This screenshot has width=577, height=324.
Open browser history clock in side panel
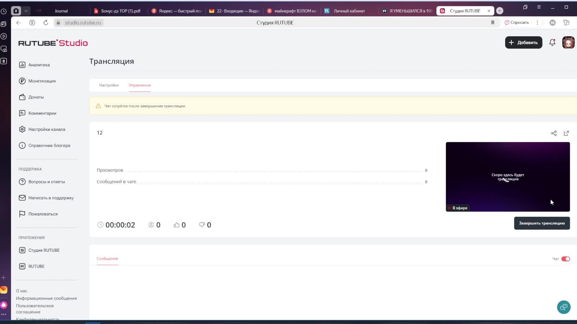pos(4,12)
